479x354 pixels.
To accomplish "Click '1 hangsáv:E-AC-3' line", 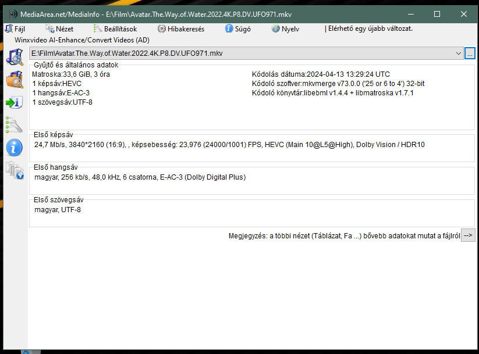I will click(x=61, y=93).
